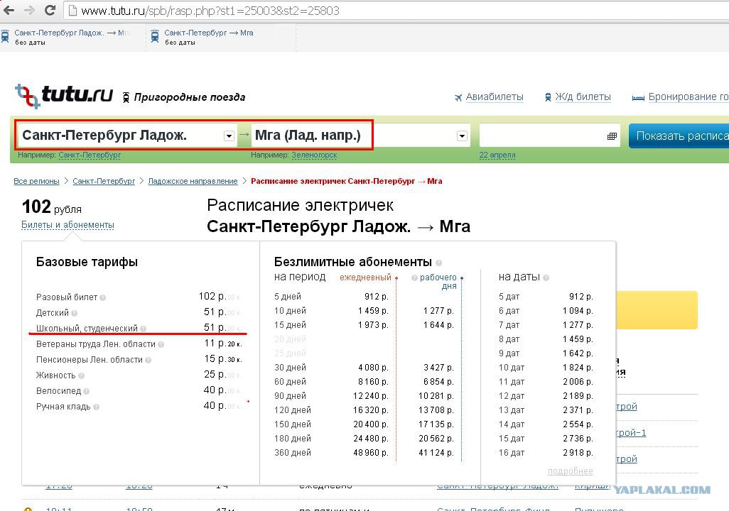Open the Авиабилеты link
This screenshot has height=511, width=729.
tap(494, 97)
